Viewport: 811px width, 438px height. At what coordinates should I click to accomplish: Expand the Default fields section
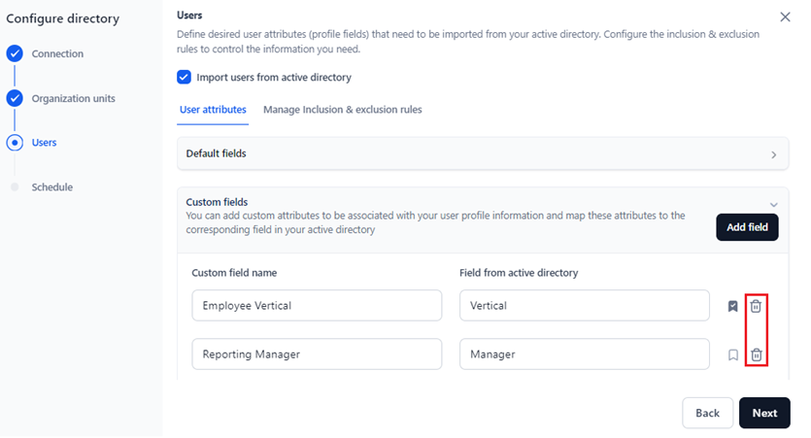coord(774,154)
